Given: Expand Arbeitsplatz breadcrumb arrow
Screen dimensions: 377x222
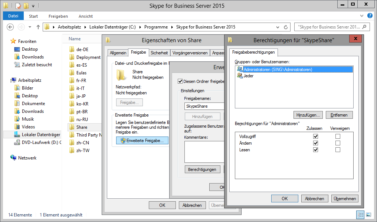Looking at the screenshot, I should click(x=85, y=27).
